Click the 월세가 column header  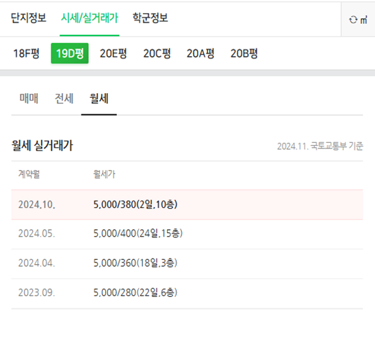104,174
